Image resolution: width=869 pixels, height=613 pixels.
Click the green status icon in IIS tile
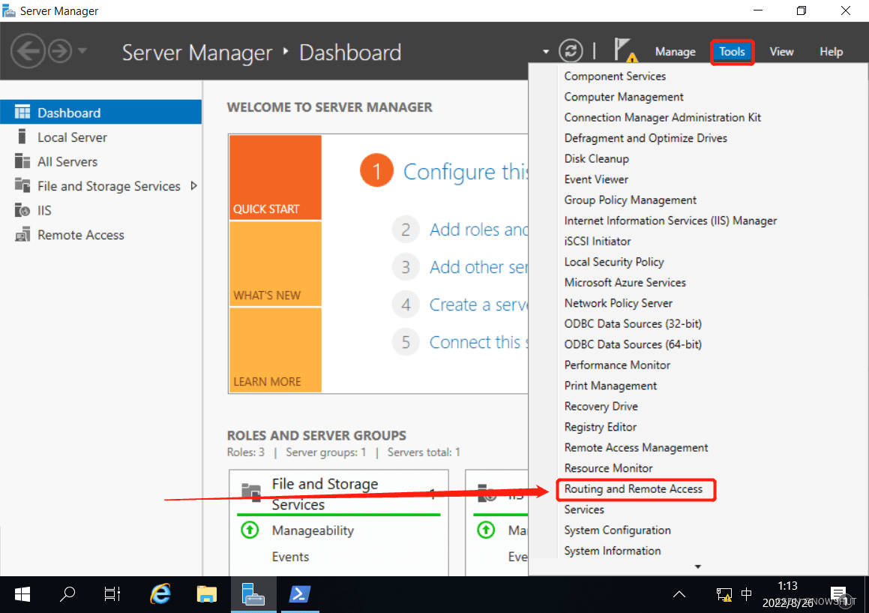pos(486,530)
